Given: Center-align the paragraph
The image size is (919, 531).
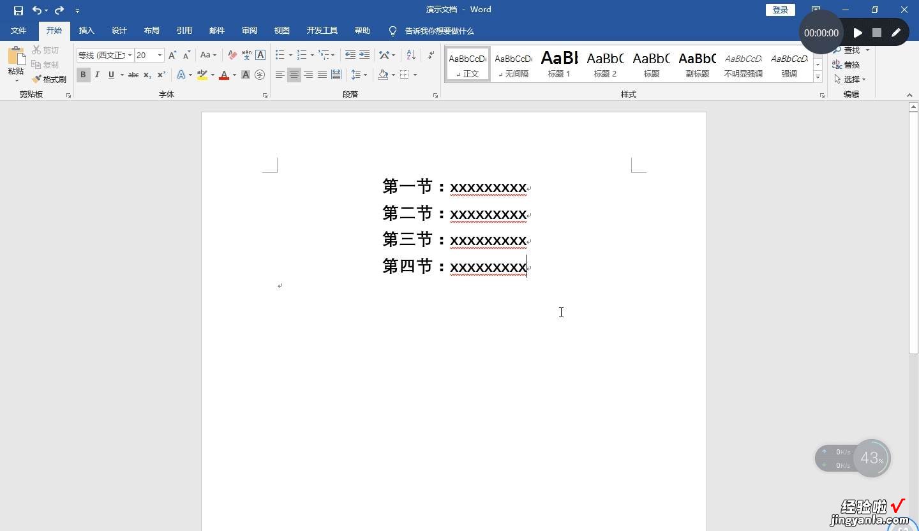Looking at the screenshot, I should pos(294,75).
